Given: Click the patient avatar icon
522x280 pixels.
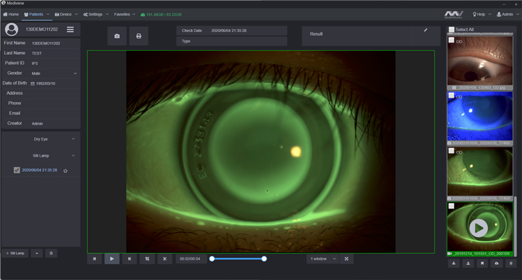Looking at the screenshot, I should pos(12,30).
